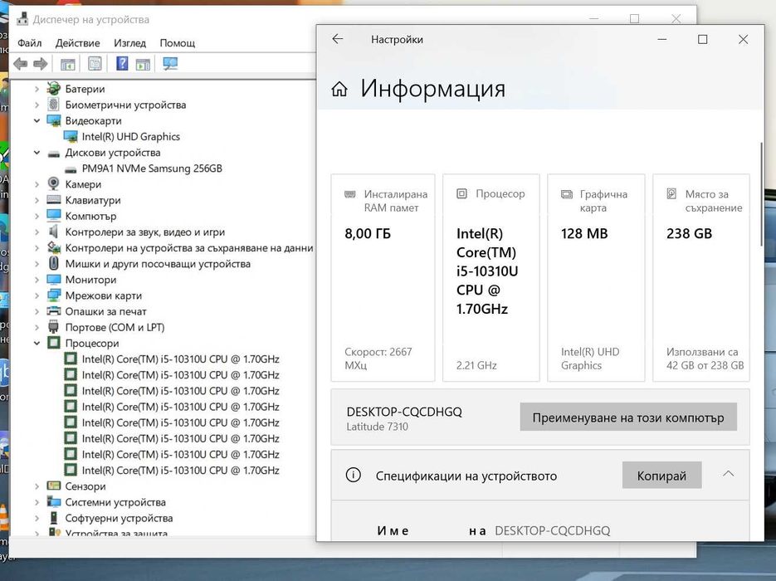776x581 pixels.
Task: Click the Компютър monitor icon
Action: (x=53, y=216)
